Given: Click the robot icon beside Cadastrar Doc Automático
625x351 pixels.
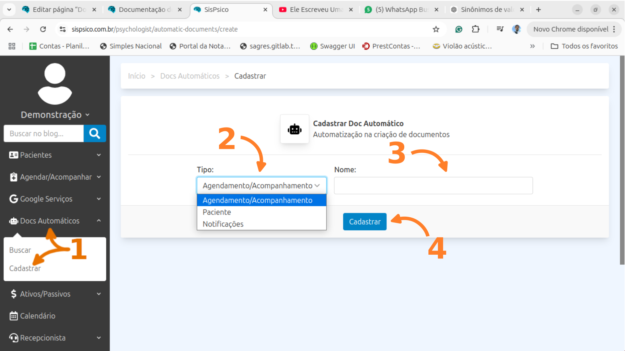Looking at the screenshot, I should pos(294,129).
